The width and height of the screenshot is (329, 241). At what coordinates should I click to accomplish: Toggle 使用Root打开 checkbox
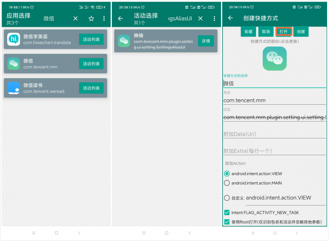[x=227, y=222]
